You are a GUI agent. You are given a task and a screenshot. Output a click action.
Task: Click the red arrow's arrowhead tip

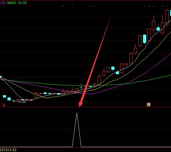coord(80,106)
